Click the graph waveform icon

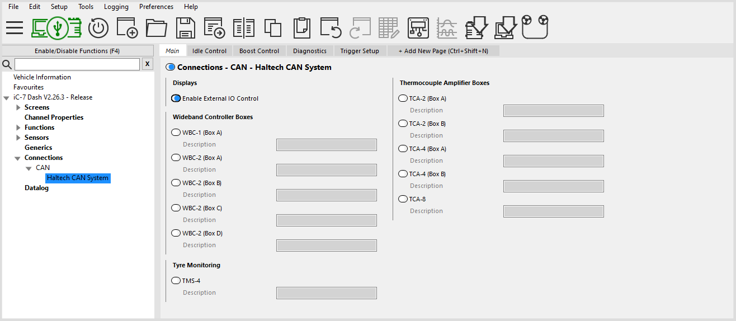click(x=447, y=27)
